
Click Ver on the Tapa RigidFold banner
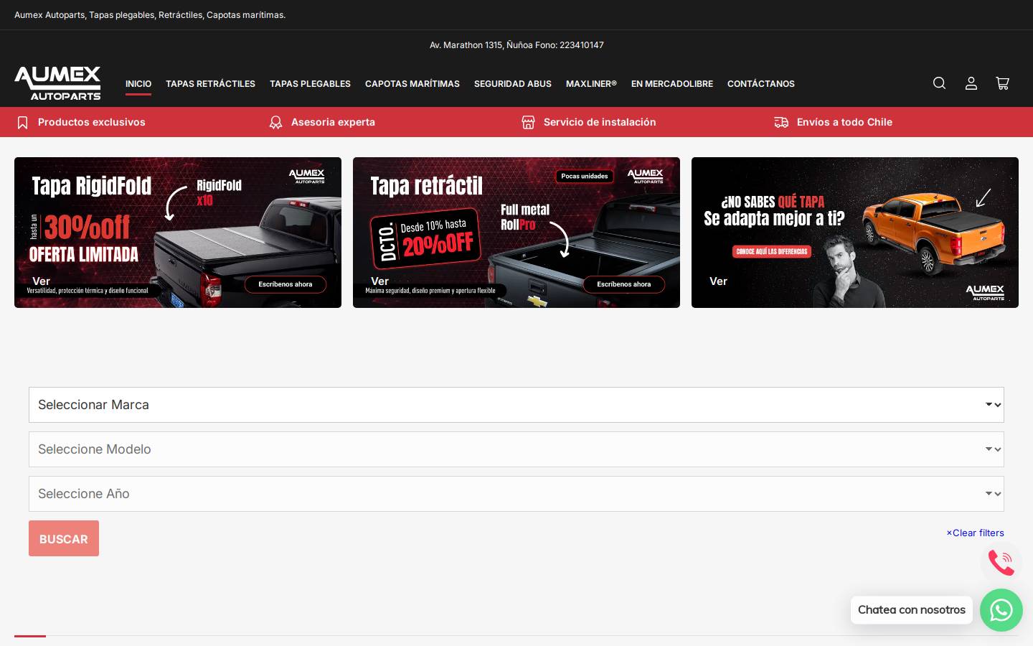coord(41,281)
